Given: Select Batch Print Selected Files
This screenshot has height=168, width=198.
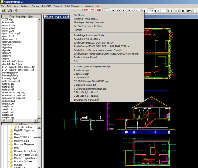Looking at the screenshot, I should (x=87, y=39).
